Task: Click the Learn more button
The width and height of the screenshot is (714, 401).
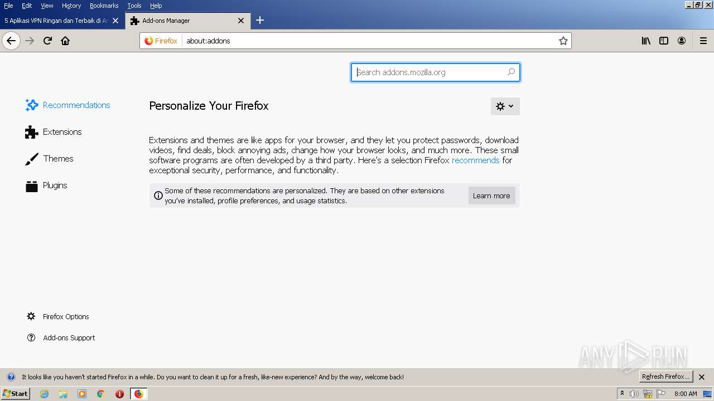Action: point(491,195)
